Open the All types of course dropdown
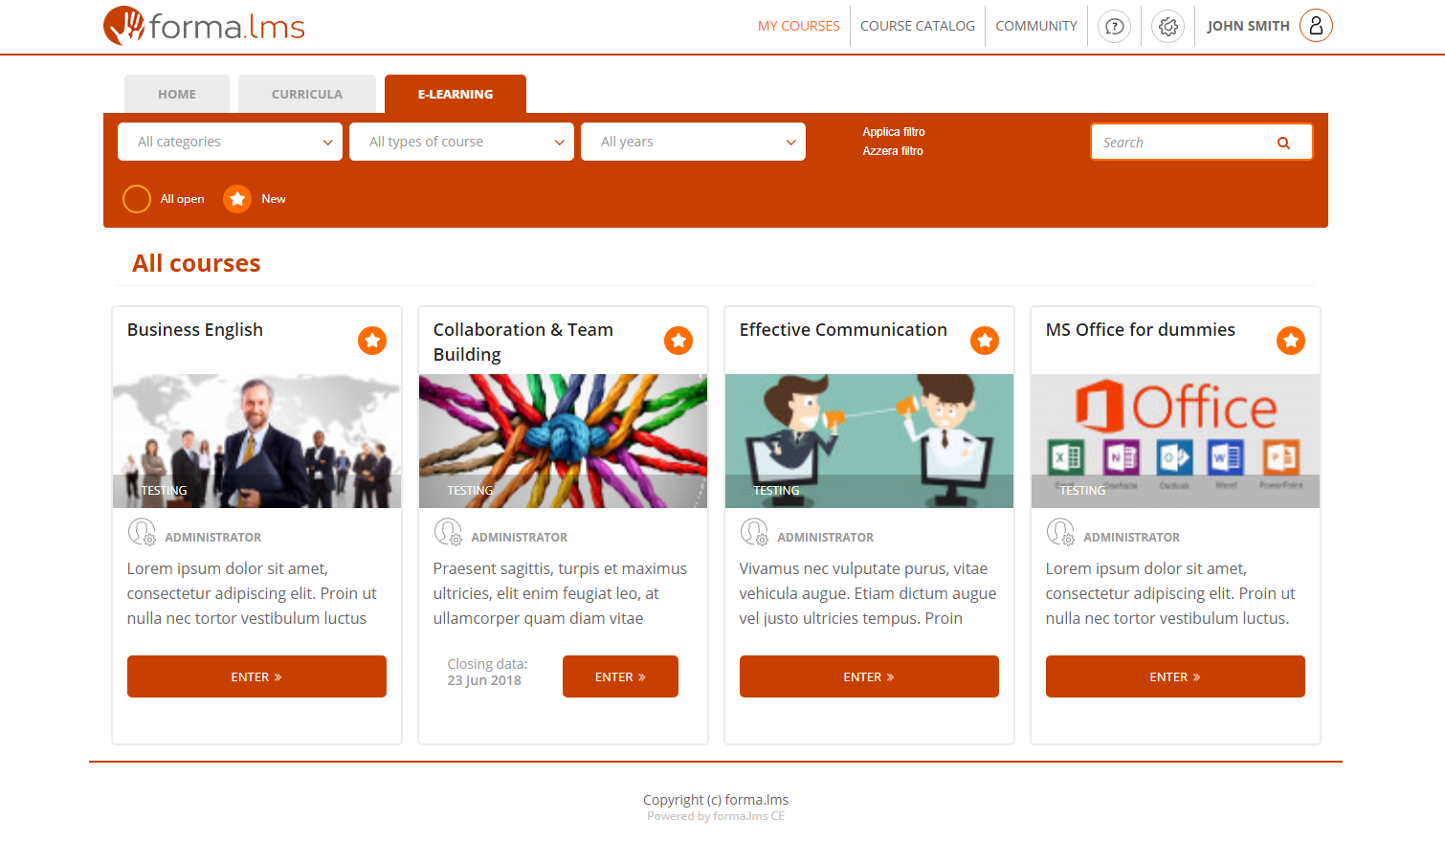The image size is (1445, 842). pos(461,142)
